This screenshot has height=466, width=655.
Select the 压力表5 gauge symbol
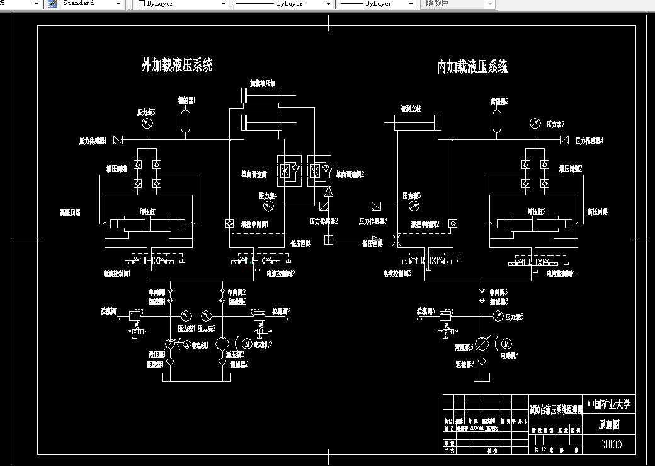click(x=498, y=317)
